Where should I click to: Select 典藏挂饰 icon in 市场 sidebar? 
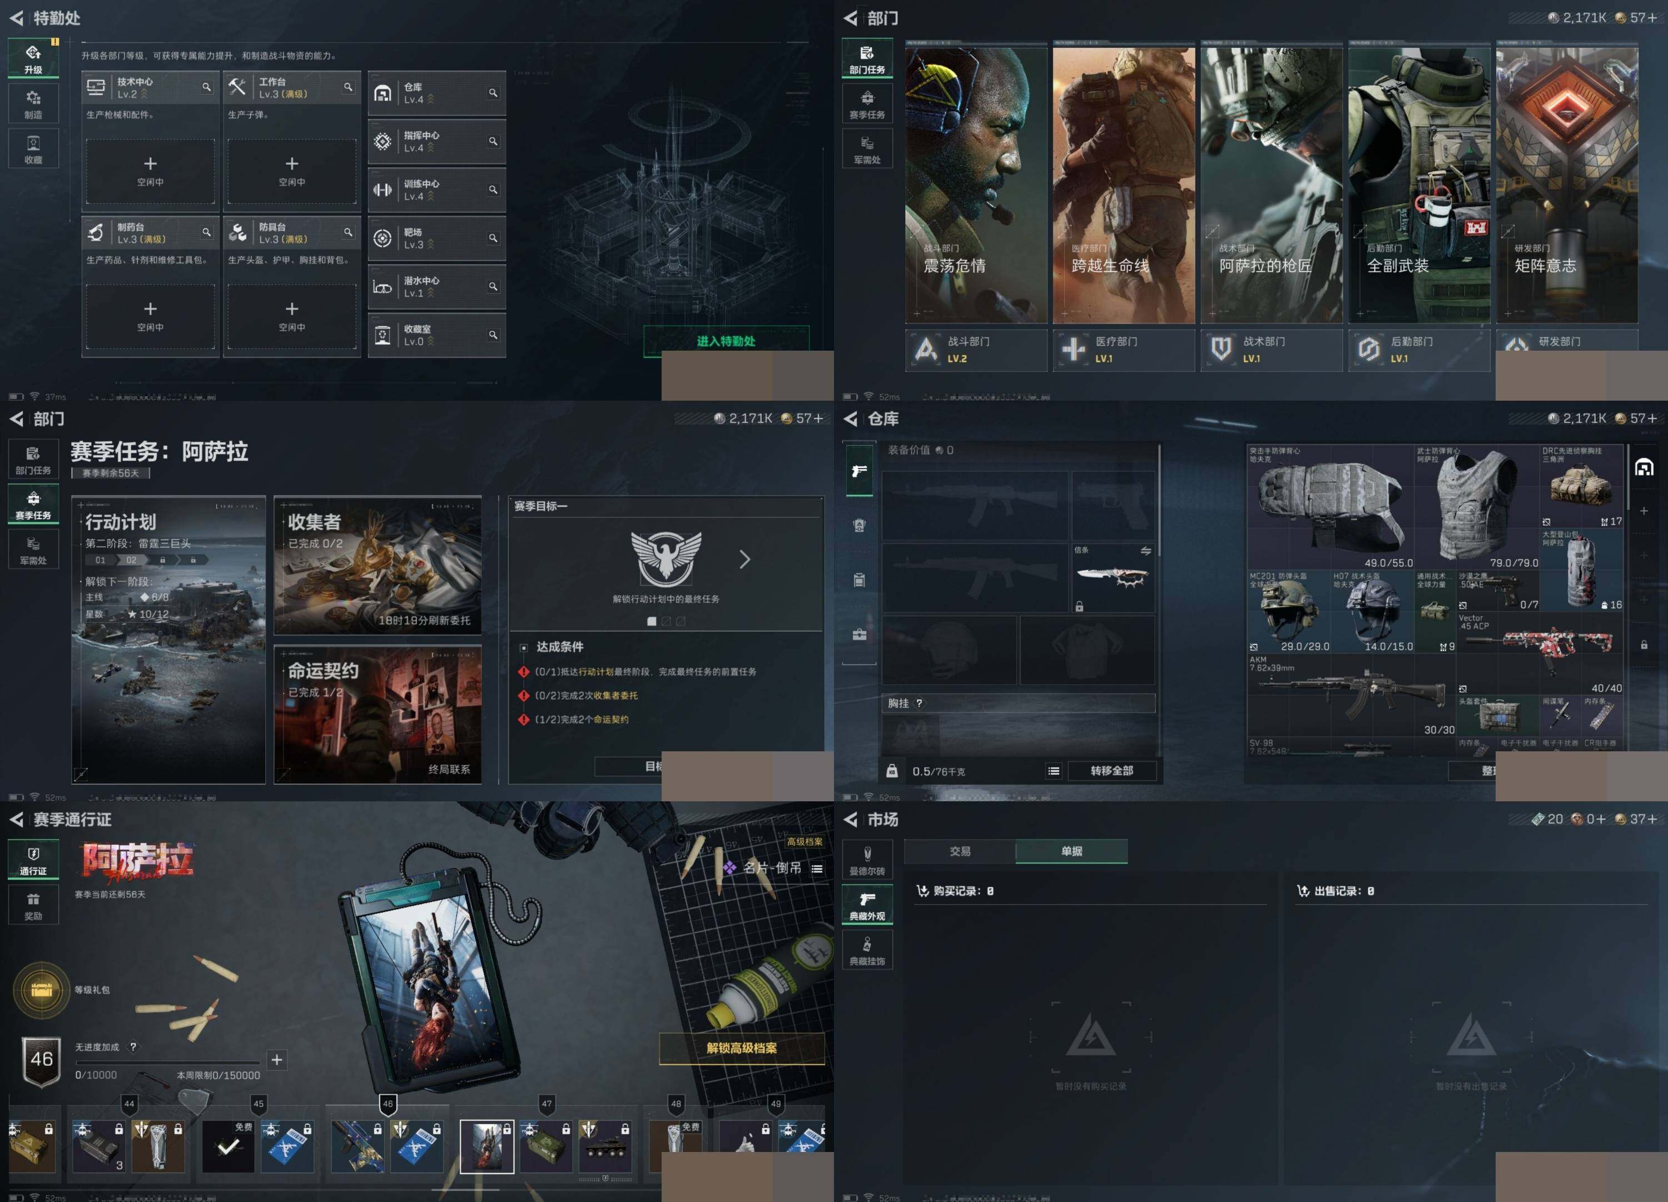pos(867,950)
